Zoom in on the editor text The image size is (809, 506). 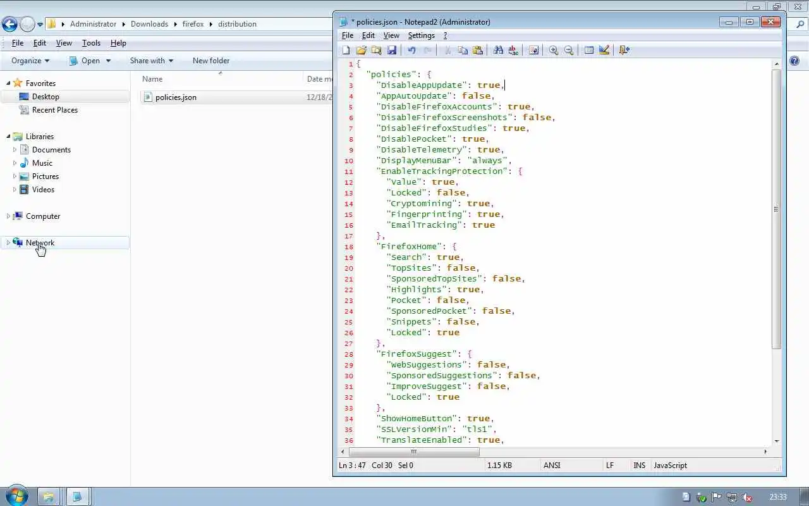(554, 50)
